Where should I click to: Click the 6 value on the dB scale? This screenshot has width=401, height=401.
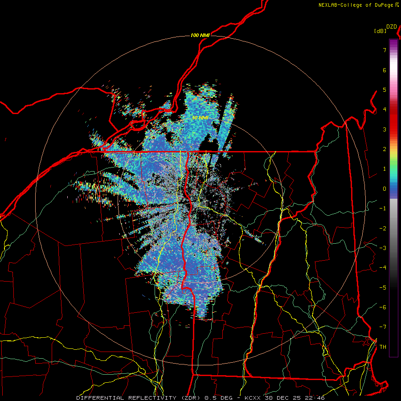click(x=385, y=70)
